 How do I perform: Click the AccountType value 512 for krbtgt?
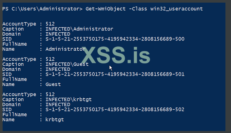pos(50,94)
